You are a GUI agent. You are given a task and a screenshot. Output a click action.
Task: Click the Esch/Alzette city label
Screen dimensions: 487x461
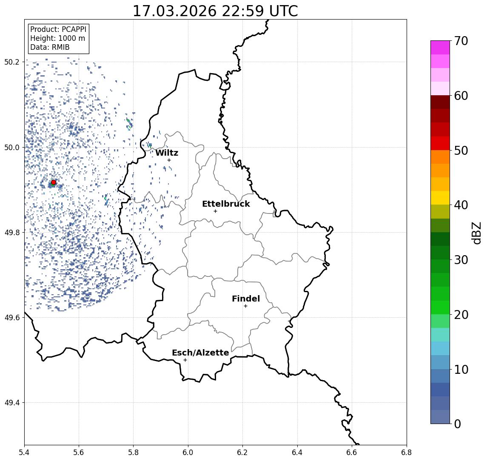tap(200, 353)
